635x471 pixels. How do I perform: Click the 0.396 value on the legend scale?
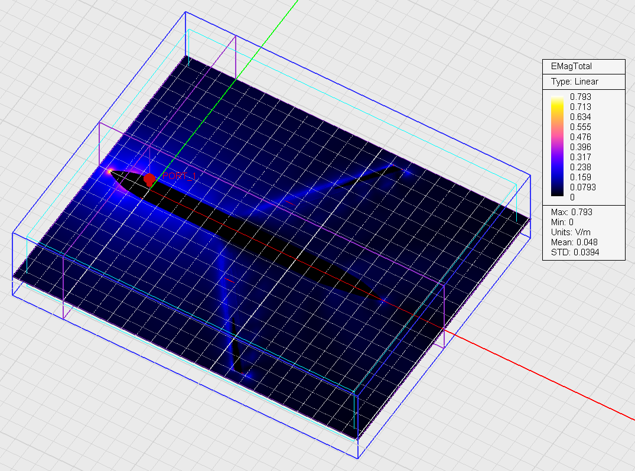[x=581, y=147]
